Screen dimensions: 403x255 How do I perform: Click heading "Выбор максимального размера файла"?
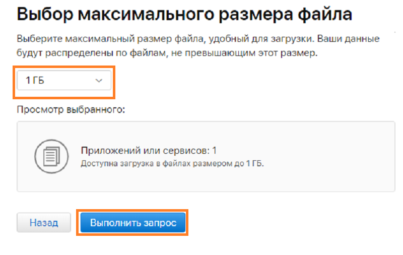(x=184, y=14)
